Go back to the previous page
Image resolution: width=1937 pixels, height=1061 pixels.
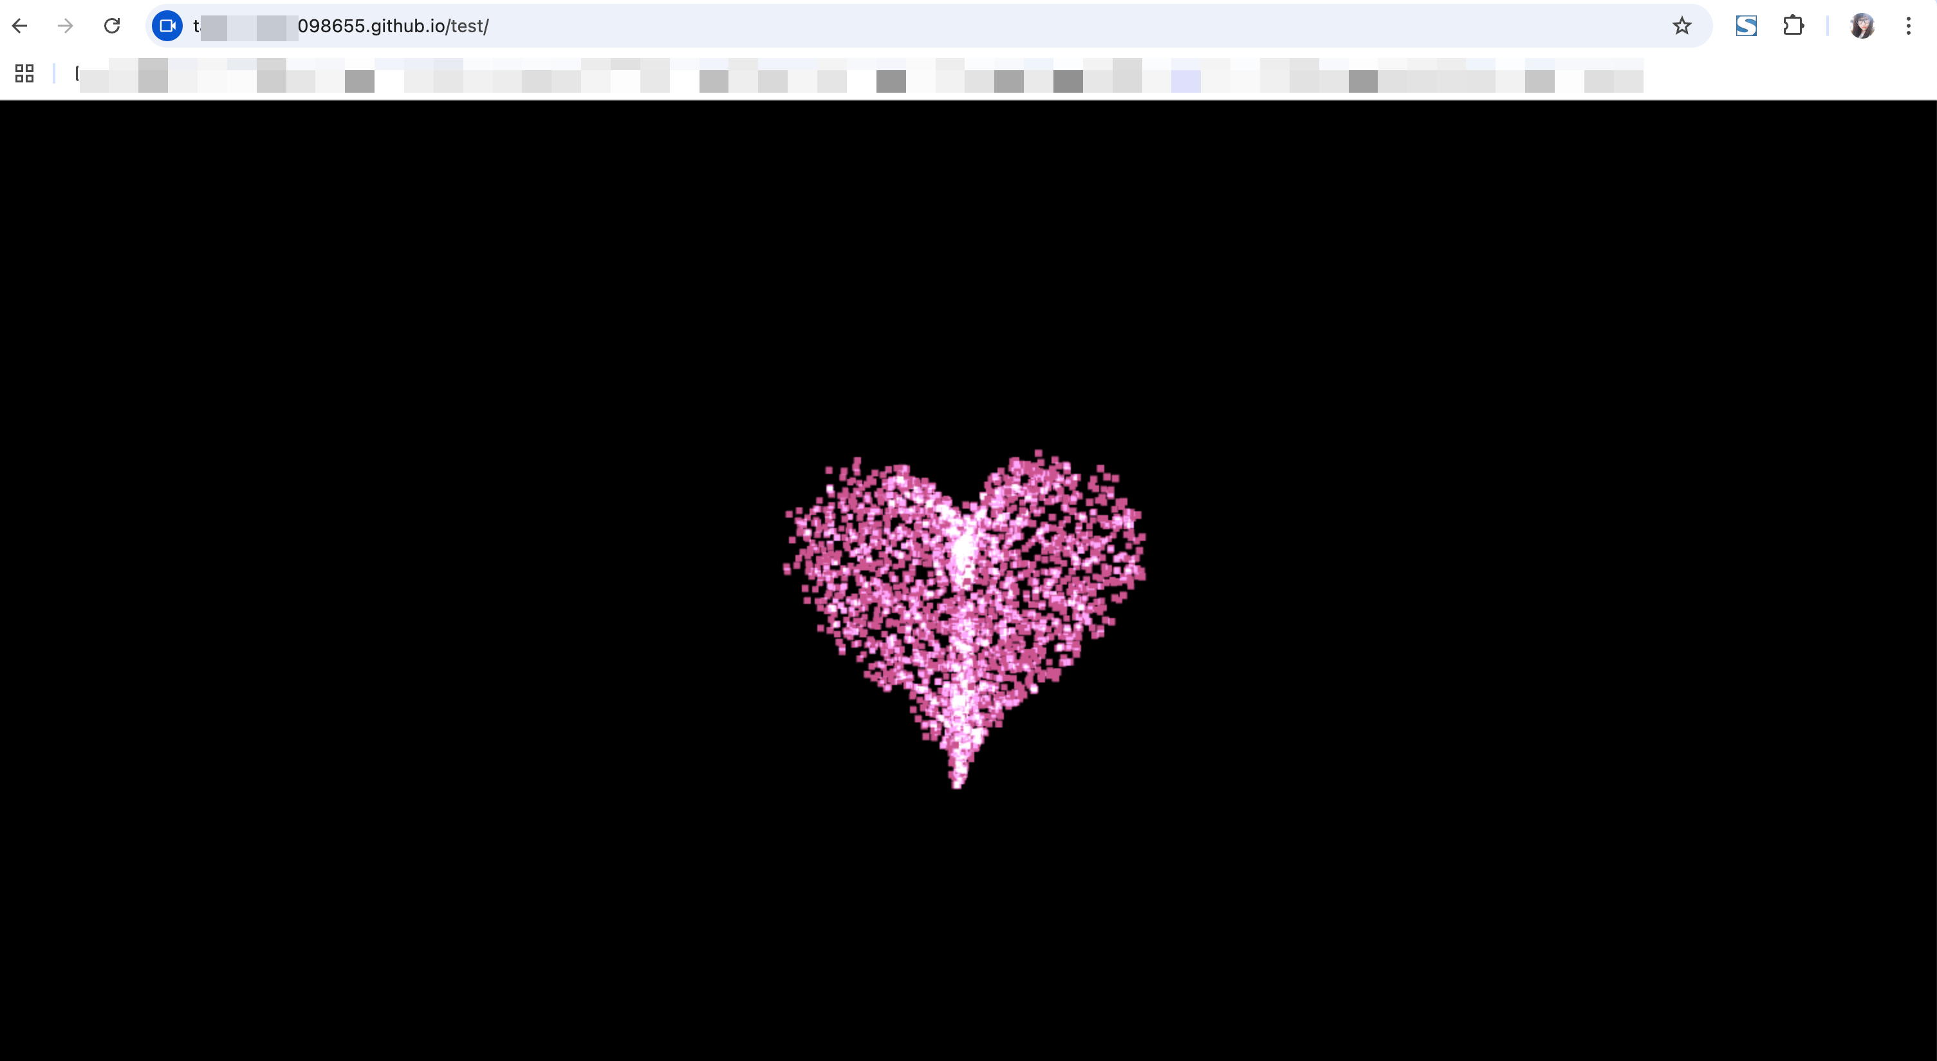click(21, 26)
